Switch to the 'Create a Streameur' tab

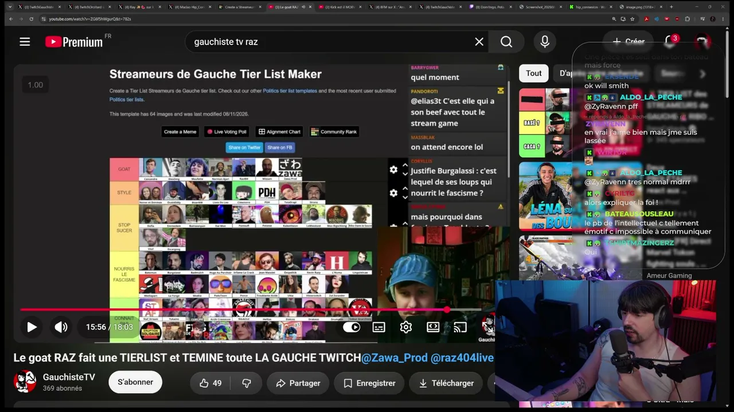coord(240,7)
